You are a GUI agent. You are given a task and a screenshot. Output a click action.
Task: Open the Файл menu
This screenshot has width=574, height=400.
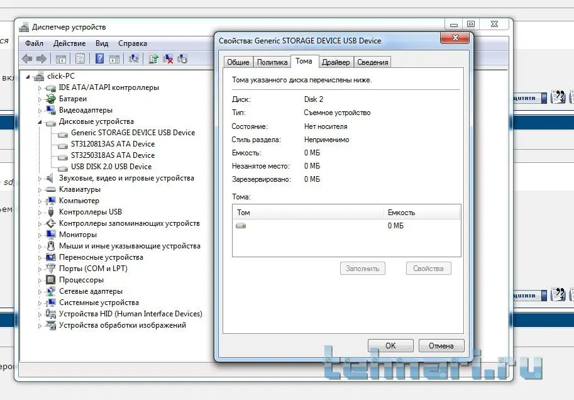(x=34, y=43)
